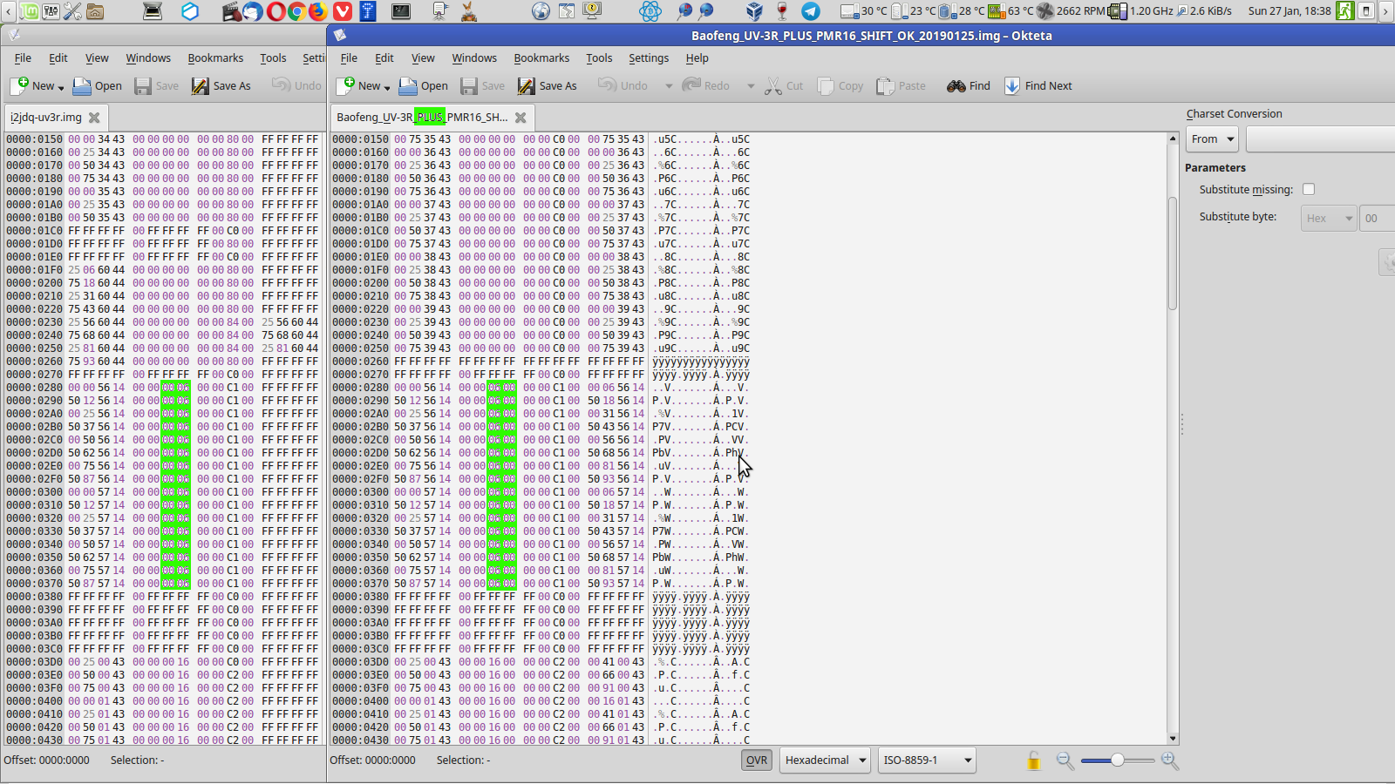Adjust the zoom slider handle
Viewport: 1395px width, 784px height.
[x=1118, y=760]
